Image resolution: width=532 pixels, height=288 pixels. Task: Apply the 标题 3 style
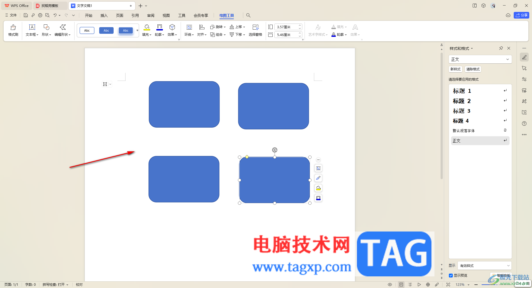coord(480,111)
